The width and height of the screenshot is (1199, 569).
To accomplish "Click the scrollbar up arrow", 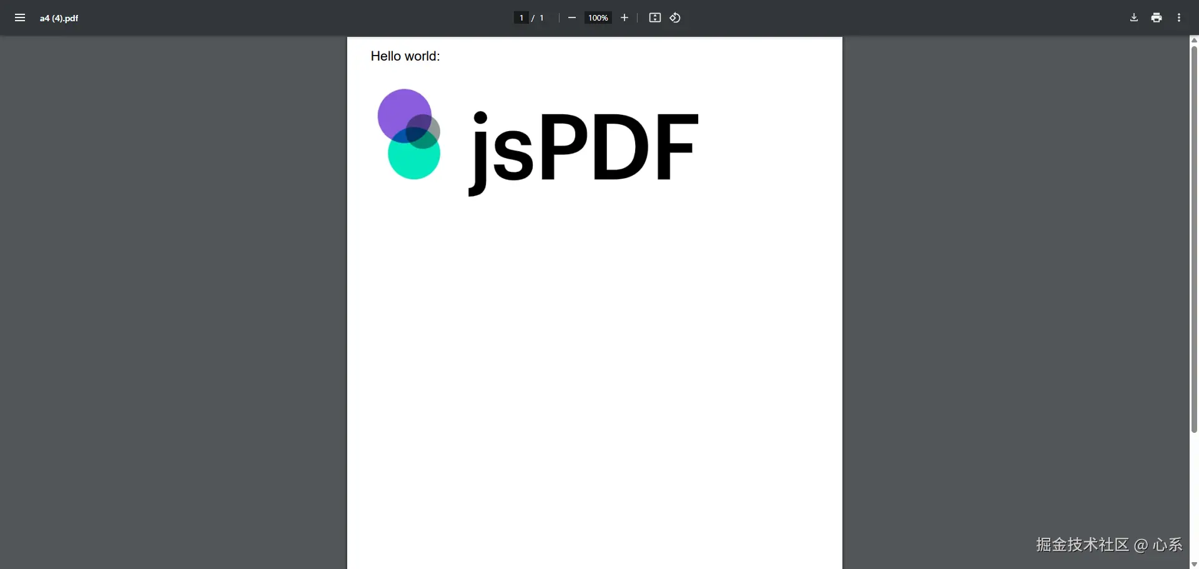I will pyautogui.click(x=1194, y=40).
